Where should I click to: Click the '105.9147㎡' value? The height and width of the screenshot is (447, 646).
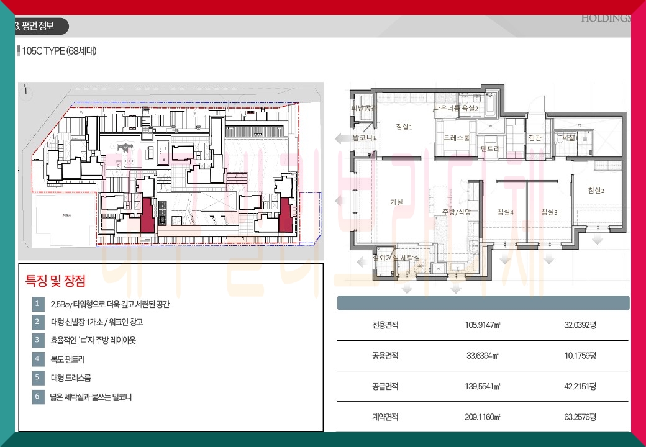(x=483, y=325)
